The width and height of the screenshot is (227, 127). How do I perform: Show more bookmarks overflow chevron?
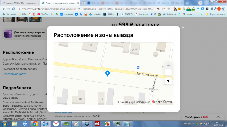[x=201, y=14]
